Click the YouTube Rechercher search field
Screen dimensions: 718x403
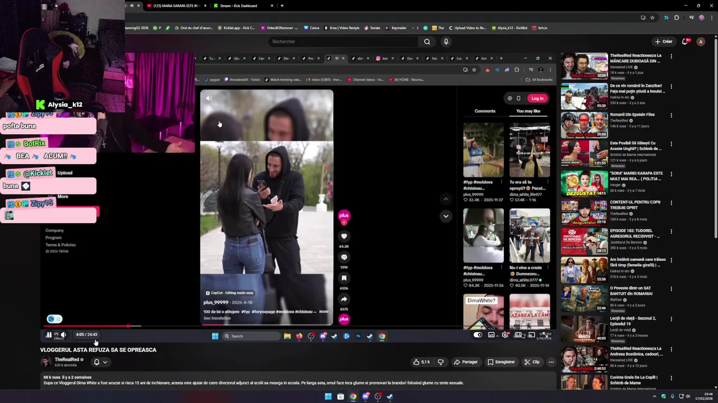point(343,41)
